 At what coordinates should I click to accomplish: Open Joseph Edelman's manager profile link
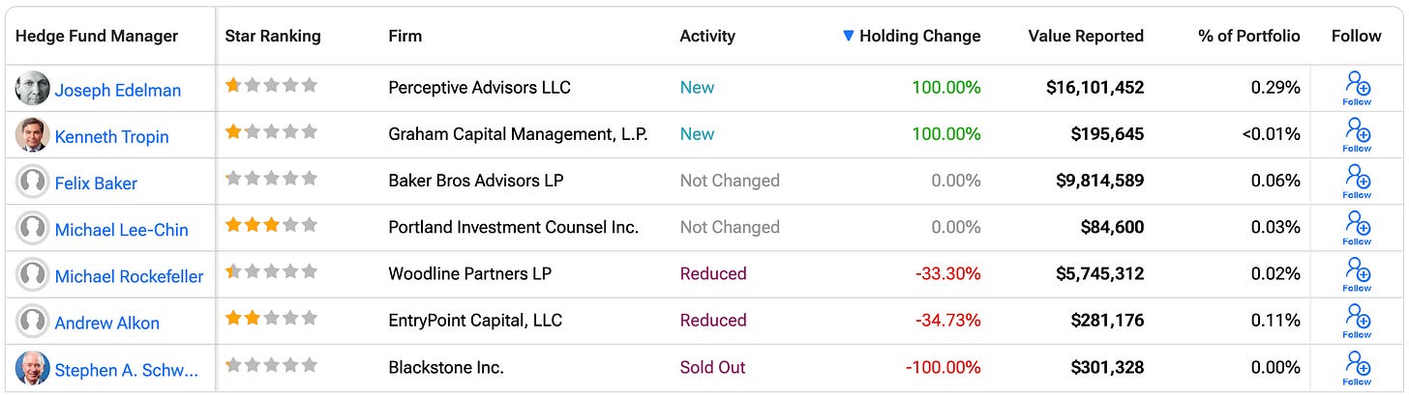tap(118, 90)
